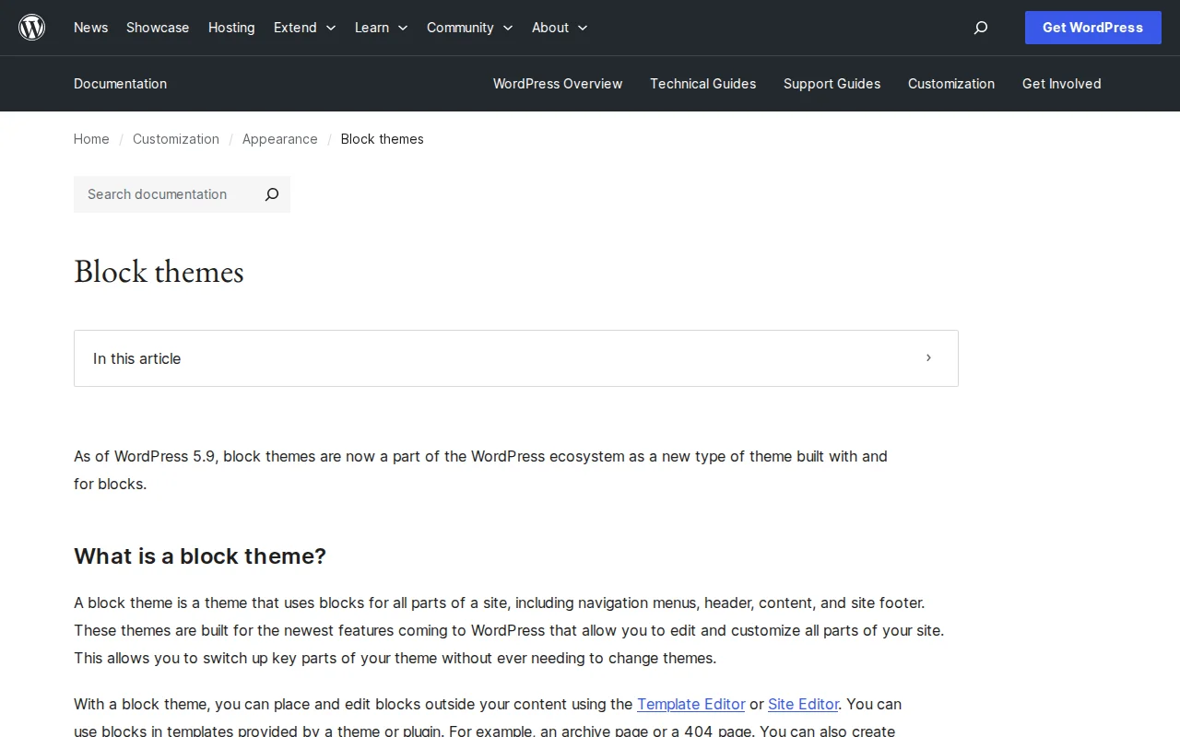Click the WordPress logo in the top bar
Image resolution: width=1180 pixels, height=737 pixels.
point(31,27)
